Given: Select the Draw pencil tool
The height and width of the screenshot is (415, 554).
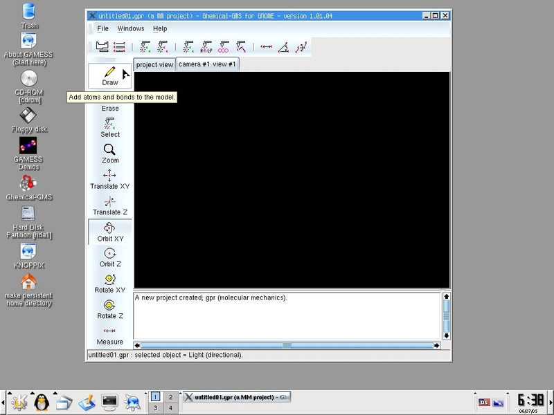Looking at the screenshot, I should pos(109,75).
